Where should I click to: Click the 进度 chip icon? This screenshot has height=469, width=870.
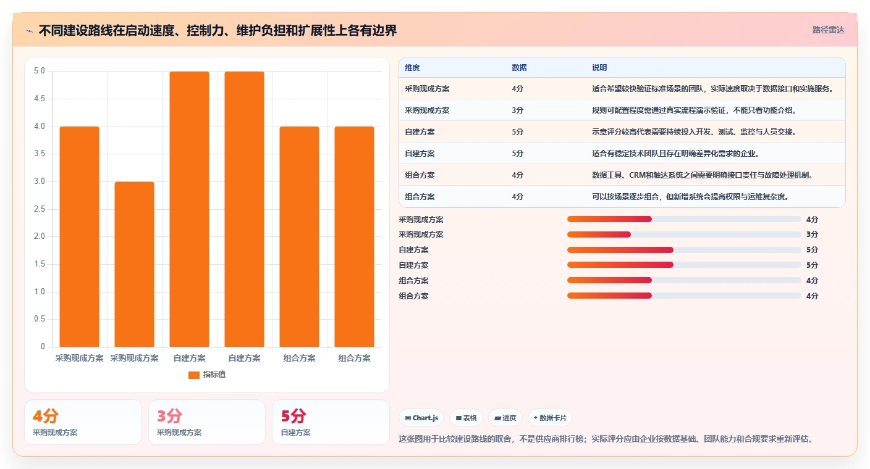[497, 418]
